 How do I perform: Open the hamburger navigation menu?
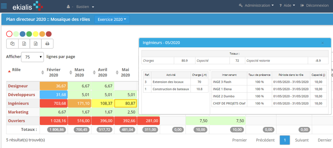click(x=4, y=6)
